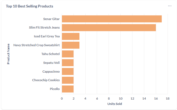The height and width of the screenshot is (110, 177).
Task: Click the Iced Earl Grey Tea bar
Action: (71, 36)
